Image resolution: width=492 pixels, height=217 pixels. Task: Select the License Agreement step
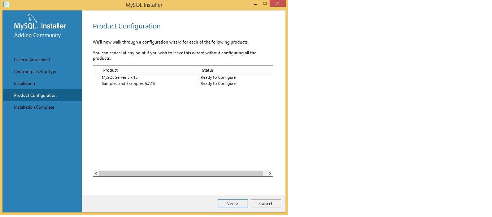point(32,60)
